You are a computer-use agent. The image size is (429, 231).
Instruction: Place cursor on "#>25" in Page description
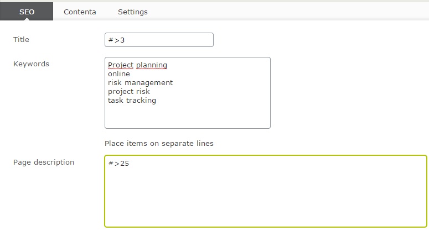(x=118, y=164)
